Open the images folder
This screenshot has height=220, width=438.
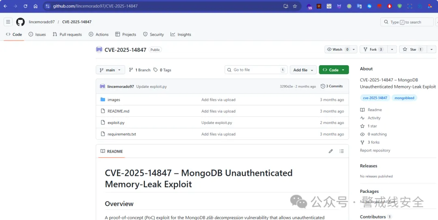tap(114, 100)
